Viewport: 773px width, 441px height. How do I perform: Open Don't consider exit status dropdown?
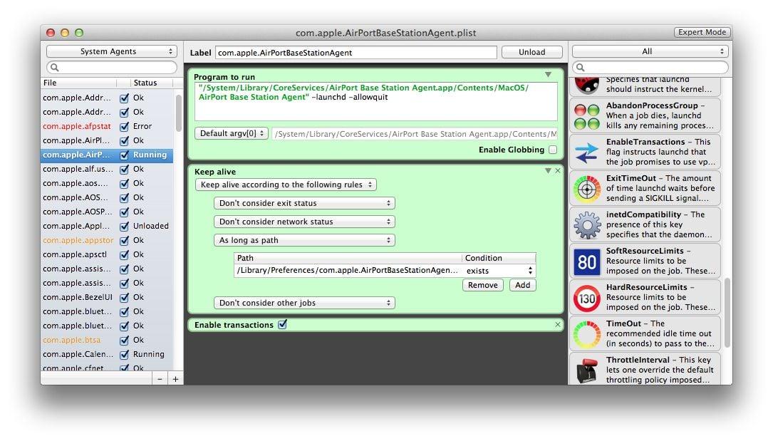304,203
